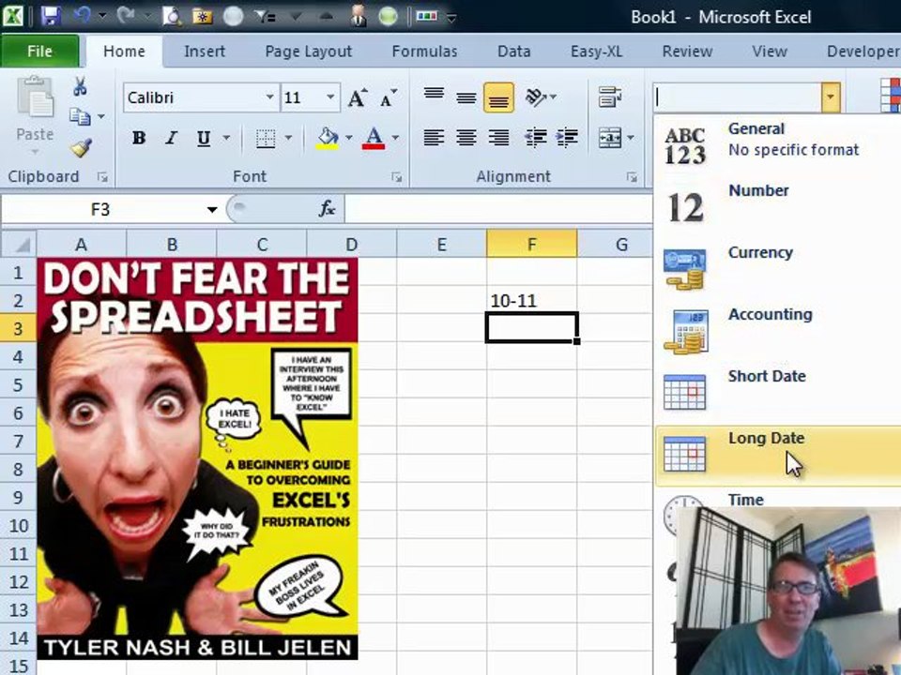Choose Currency format option
The image size is (901, 675).
(x=777, y=269)
